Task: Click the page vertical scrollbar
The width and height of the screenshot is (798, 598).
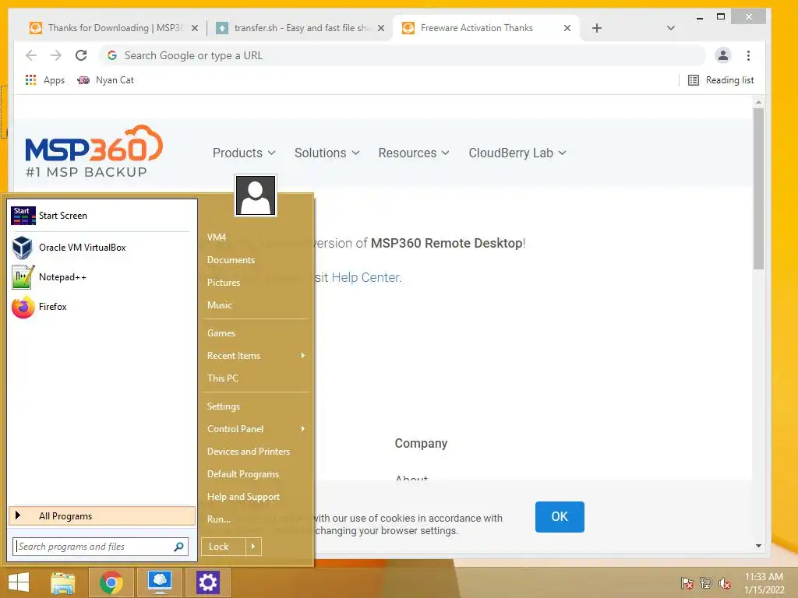Action: 758,188
